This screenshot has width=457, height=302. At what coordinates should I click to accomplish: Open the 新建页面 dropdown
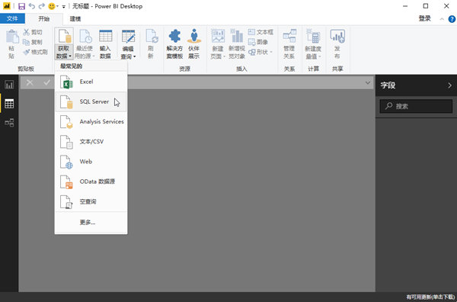[x=218, y=43]
